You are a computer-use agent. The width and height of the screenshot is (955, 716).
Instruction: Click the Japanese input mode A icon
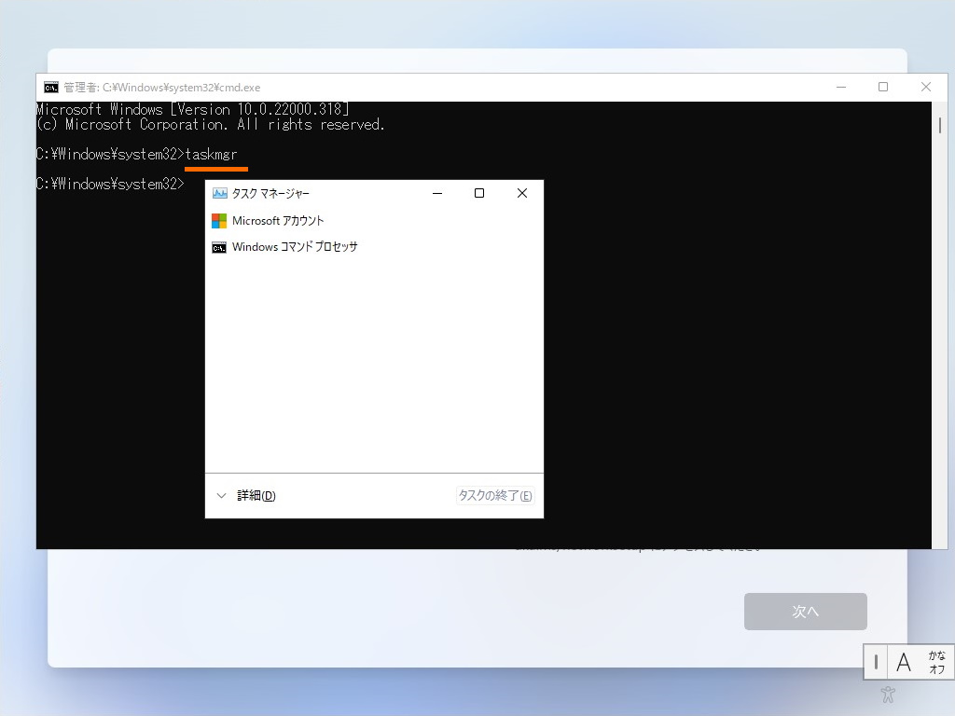point(903,662)
